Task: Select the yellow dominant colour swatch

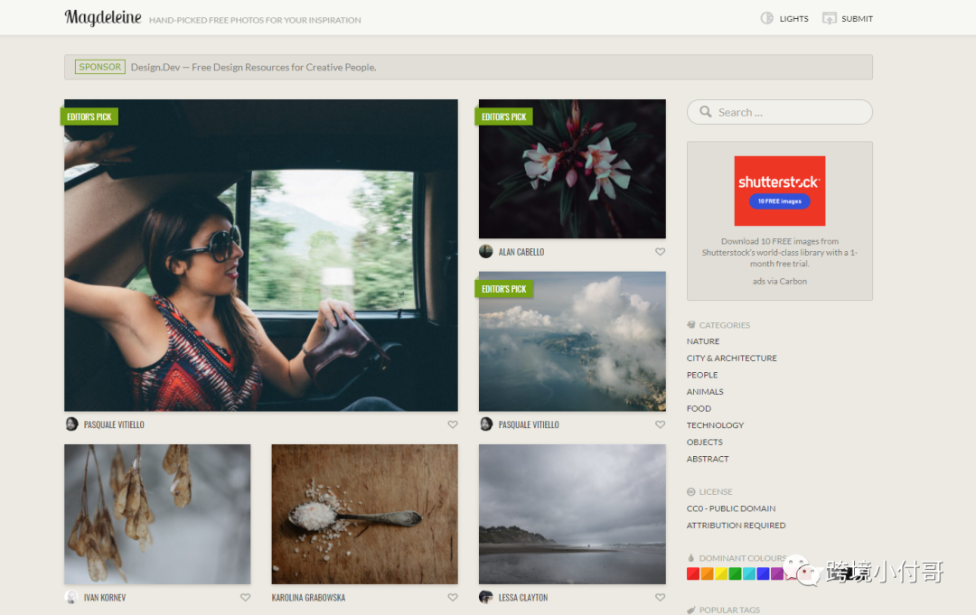Action: (x=721, y=573)
